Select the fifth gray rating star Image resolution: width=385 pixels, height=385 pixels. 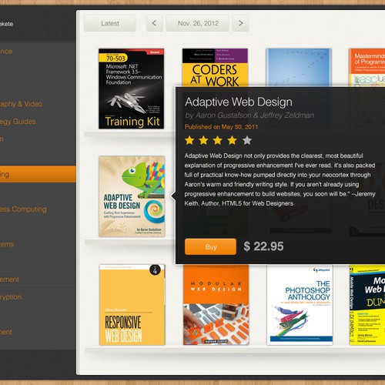tap(247, 140)
